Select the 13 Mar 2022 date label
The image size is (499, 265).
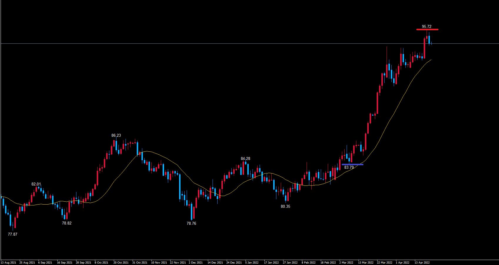point(366,262)
